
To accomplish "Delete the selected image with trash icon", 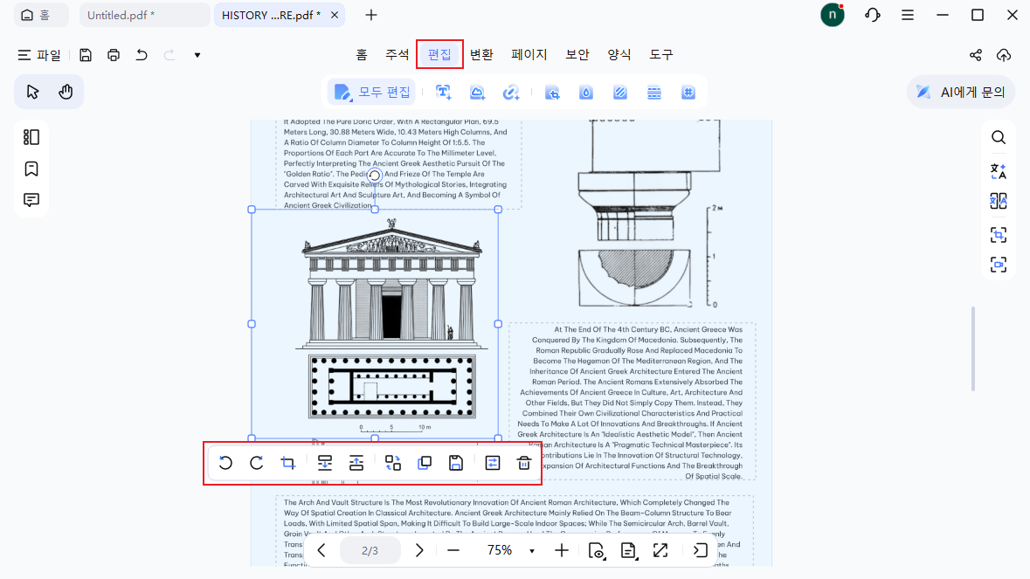I will 524,463.
